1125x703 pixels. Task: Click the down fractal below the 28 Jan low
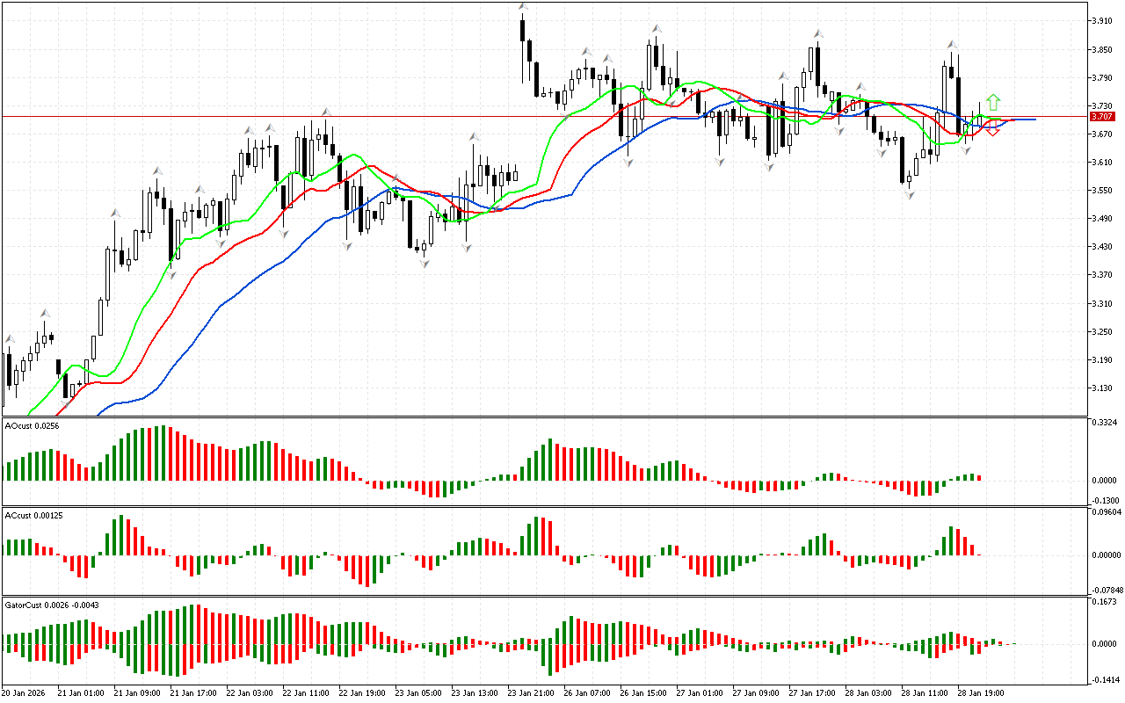(909, 194)
